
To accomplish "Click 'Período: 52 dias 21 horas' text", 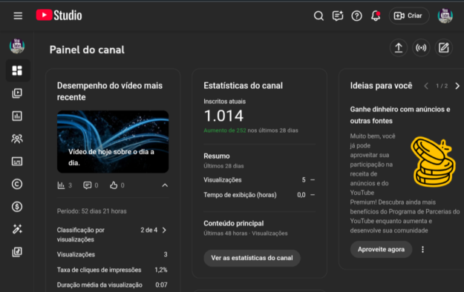I will (92, 211).
